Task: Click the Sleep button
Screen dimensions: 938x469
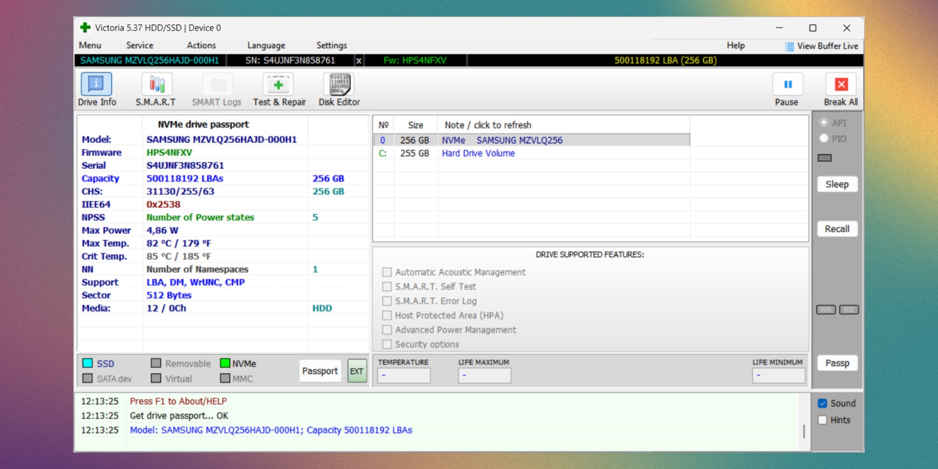Action: pyautogui.click(x=837, y=184)
